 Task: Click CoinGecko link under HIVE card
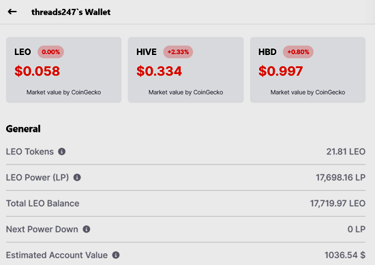[x=208, y=92]
